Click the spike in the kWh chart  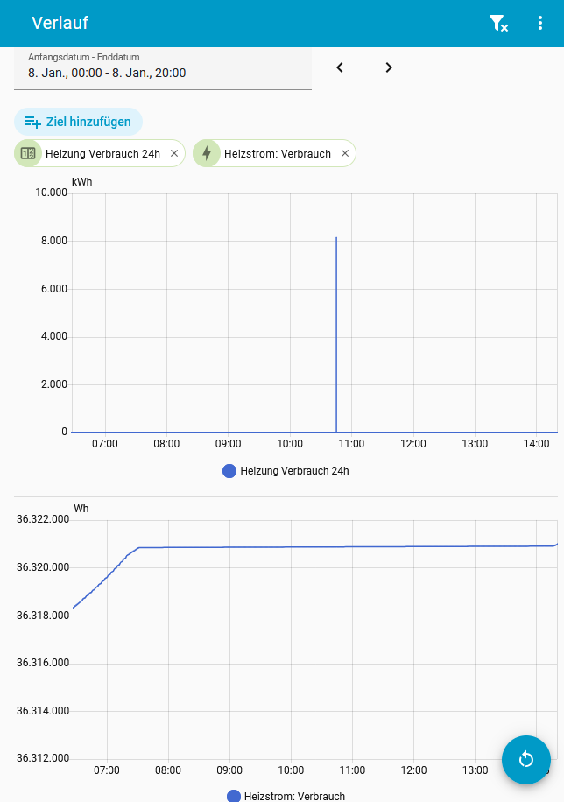336,333
